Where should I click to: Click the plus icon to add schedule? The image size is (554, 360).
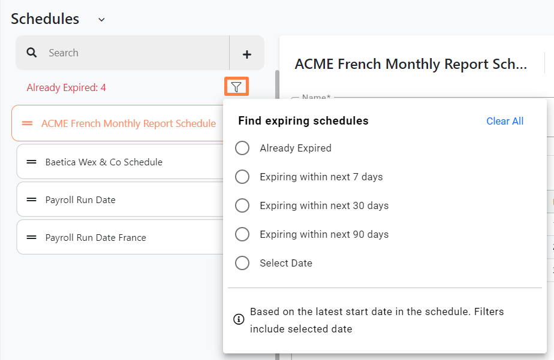click(246, 54)
